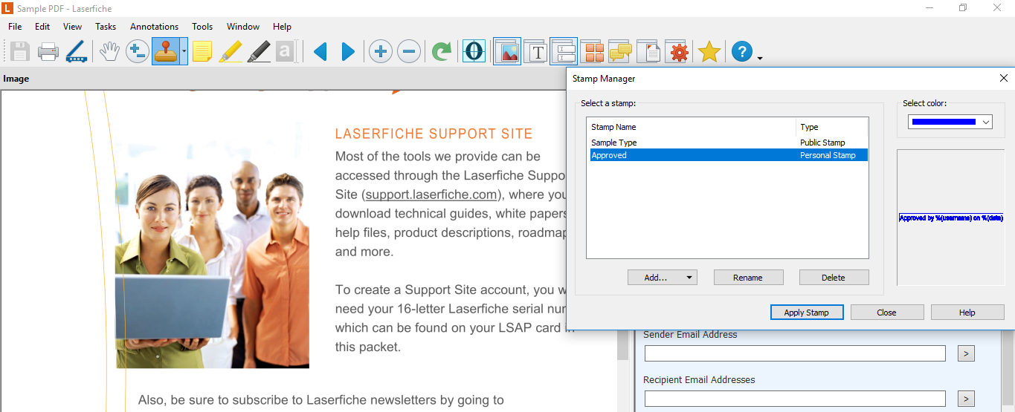Select the Pan hand tool
This screenshot has height=412, width=1015.
click(110, 51)
